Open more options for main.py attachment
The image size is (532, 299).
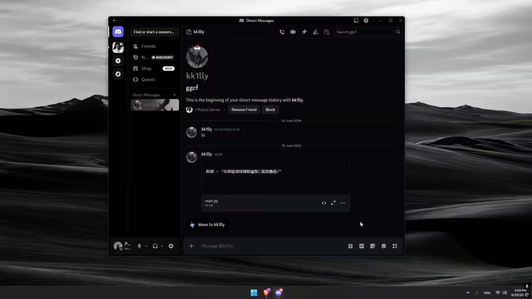point(343,203)
